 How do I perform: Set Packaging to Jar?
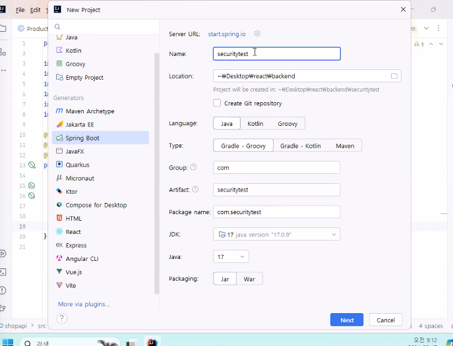point(225,279)
